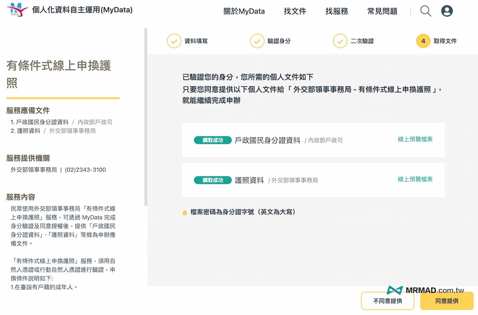Click the 驗證身分 step checkmark icon

click(x=257, y=41)
